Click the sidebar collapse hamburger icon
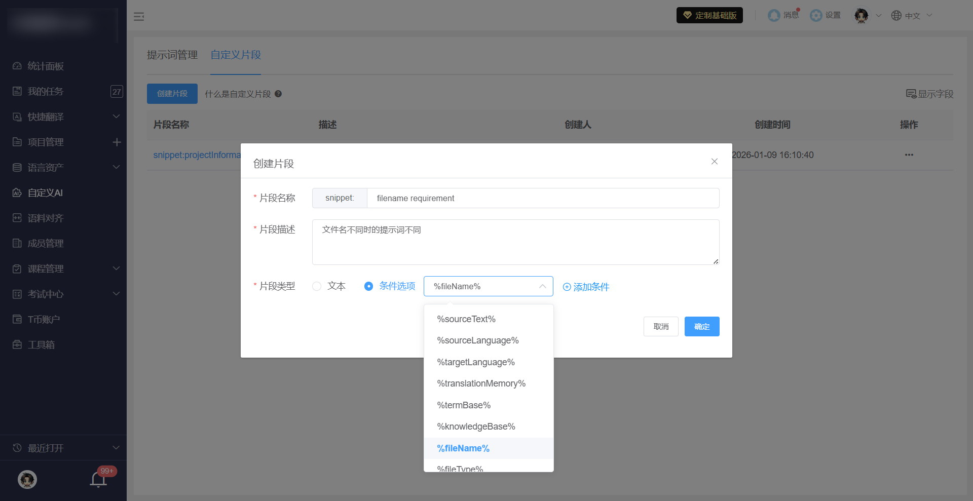This screenshot has width=973, height=501. [139, 17]
